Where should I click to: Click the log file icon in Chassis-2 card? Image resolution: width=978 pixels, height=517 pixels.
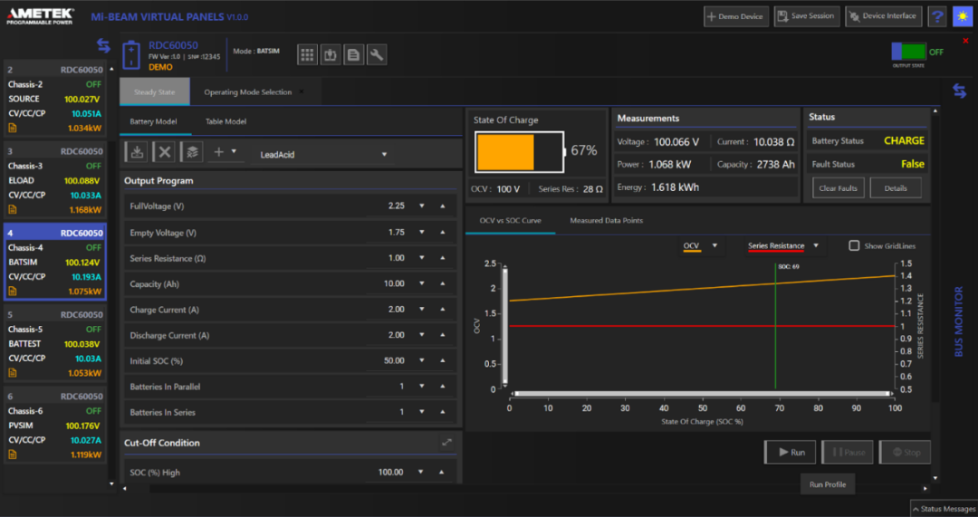(12, 128)
